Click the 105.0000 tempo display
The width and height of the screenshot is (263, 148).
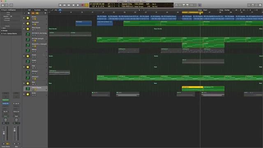139,4
